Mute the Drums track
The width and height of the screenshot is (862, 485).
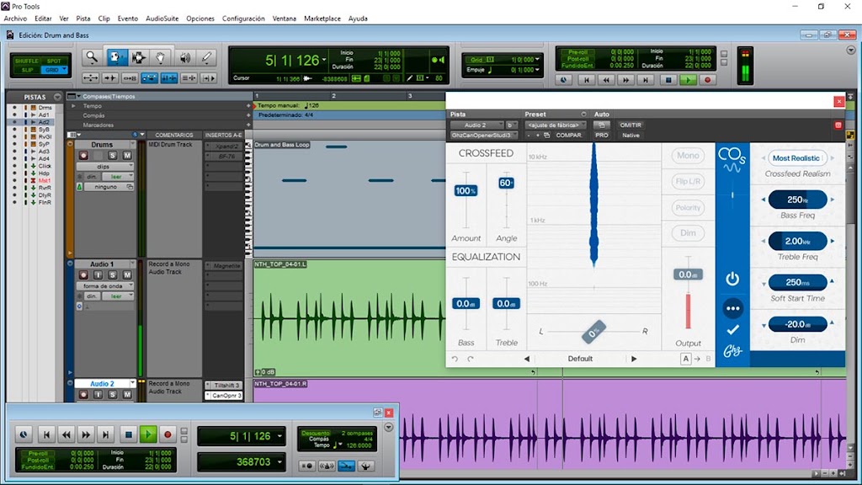click(127, 156)
